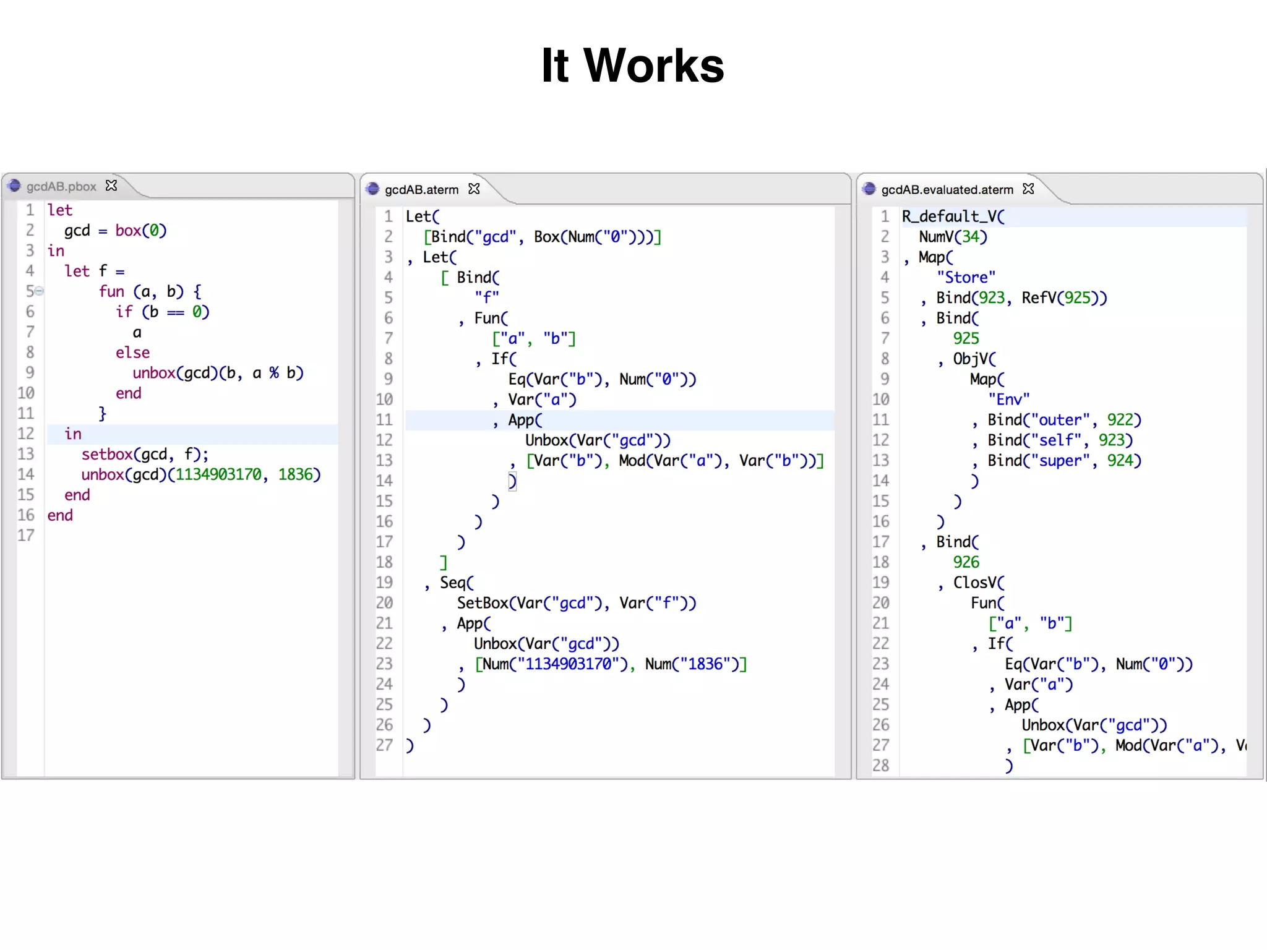
Task: Click the gcdAB.evaluated.aterm file icon
Action: point(869,189)
